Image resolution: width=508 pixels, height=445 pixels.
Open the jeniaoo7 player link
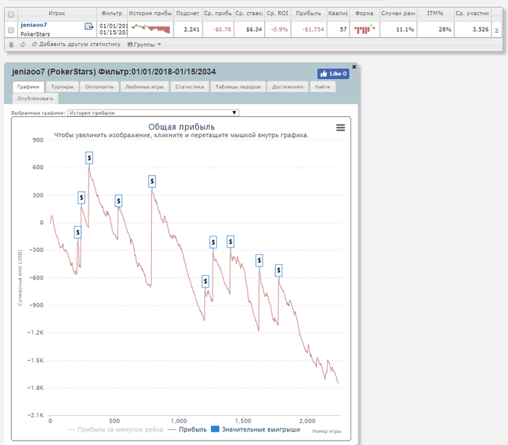33,25
